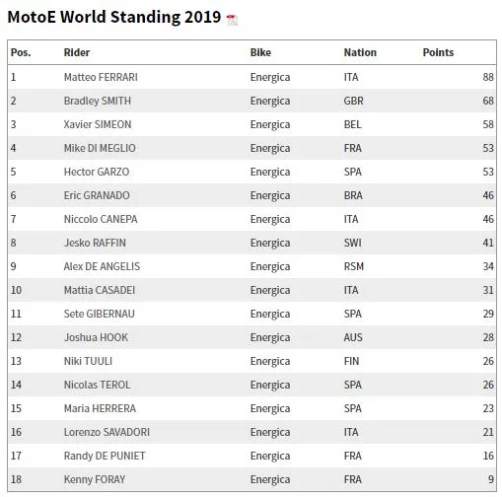
Task: Select the Mike DI MEGLIO row
Action: [251, 148]
